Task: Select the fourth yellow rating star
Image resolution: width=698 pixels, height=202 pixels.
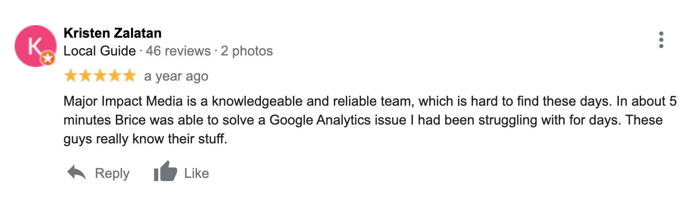Action: [x=114, y=76]
